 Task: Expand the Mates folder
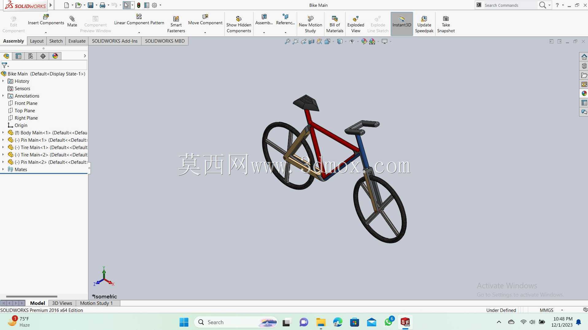(3, 169)
